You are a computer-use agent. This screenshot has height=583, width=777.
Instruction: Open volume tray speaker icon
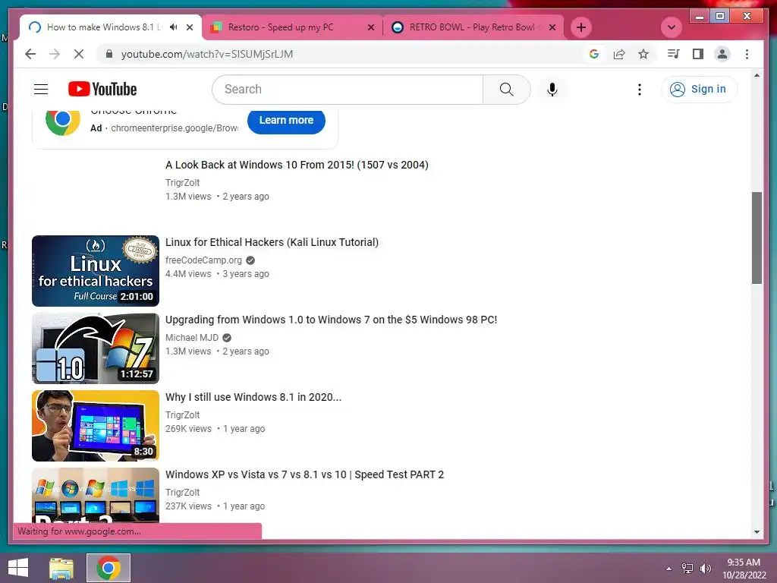pos(705,569)
